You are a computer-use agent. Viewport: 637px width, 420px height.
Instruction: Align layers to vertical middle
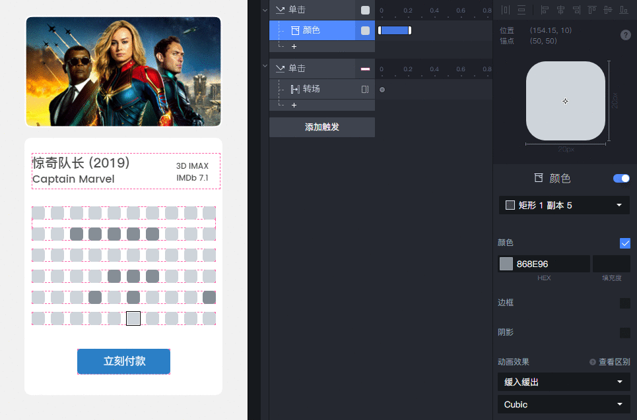pos(608,10)
